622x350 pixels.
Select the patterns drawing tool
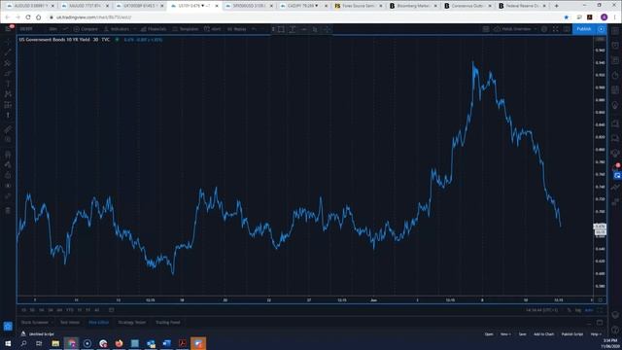pyautogui.click(x=8, y=94)
